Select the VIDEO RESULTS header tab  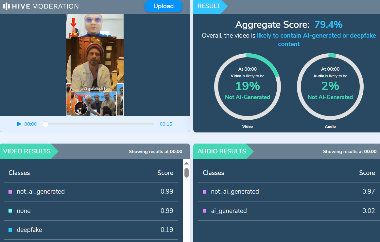click(x=27, y=151)
